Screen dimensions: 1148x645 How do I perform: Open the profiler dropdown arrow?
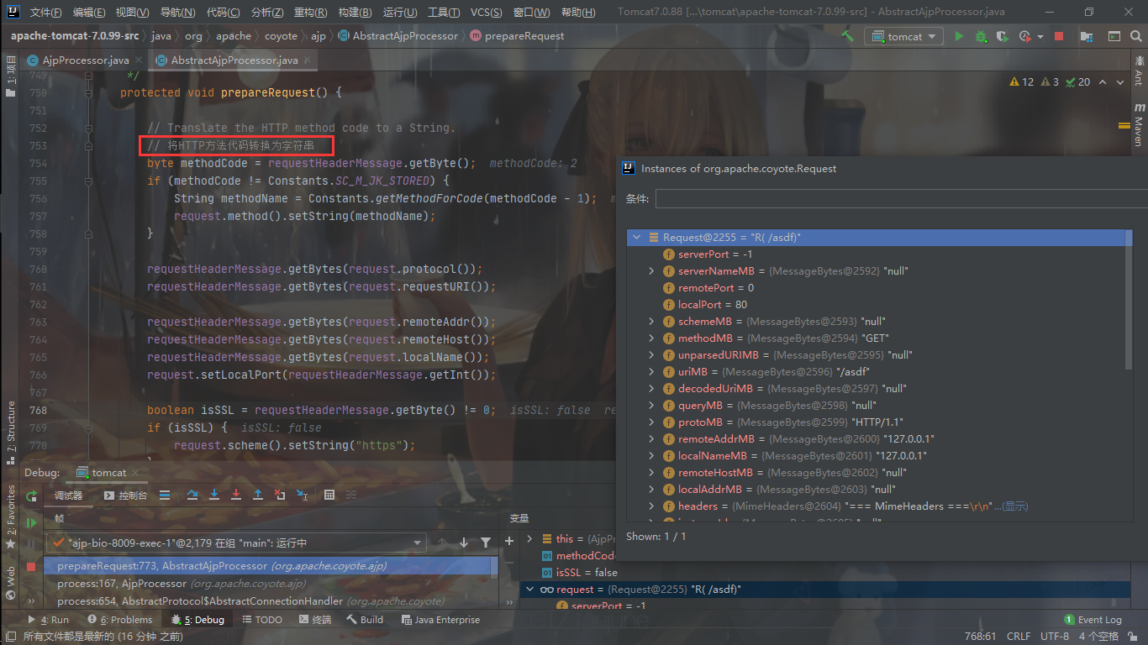(1040, 37)
